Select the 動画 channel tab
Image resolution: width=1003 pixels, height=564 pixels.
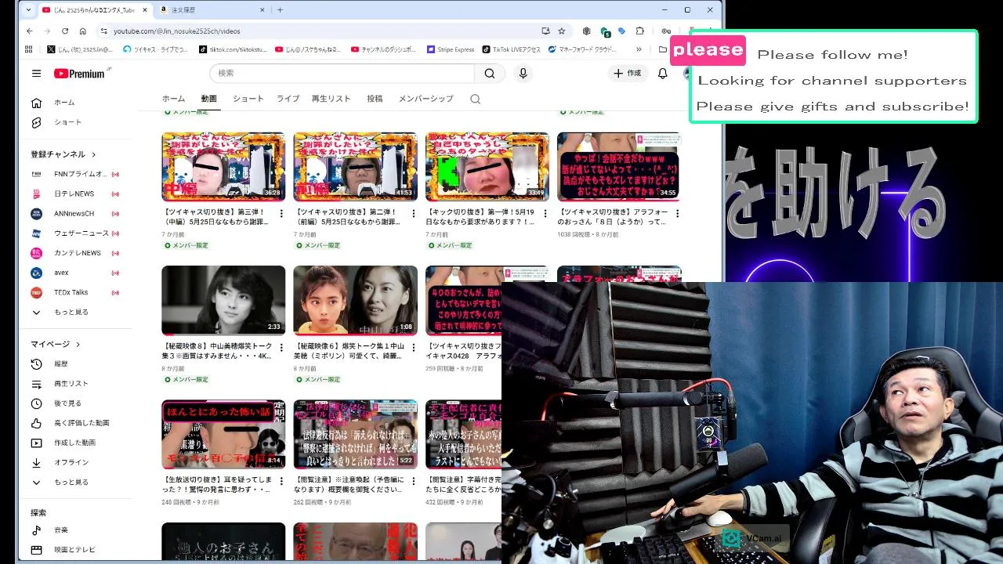[x=208, y=99]
